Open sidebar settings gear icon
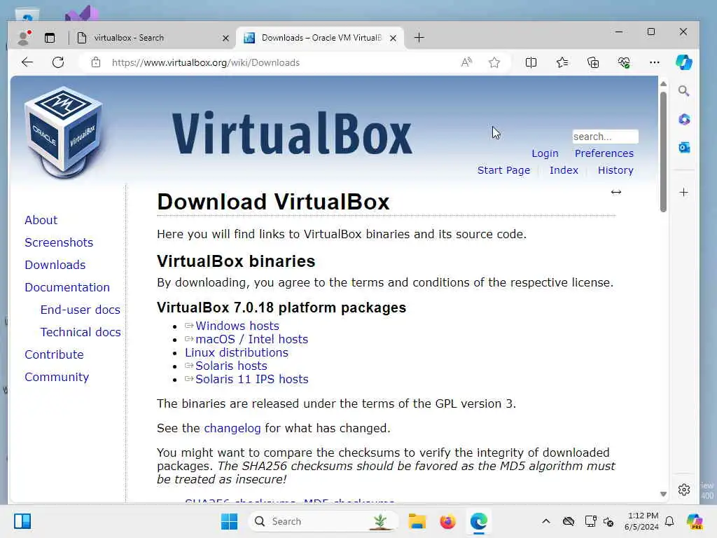The image size is (717, 538). tap(684, 490)
